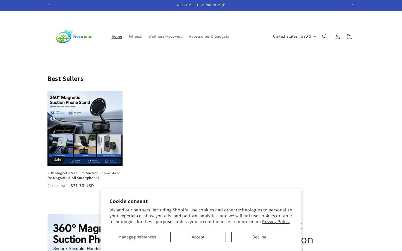
Task: Open the ZenkDrop logo home link
Action: point(74,36)
